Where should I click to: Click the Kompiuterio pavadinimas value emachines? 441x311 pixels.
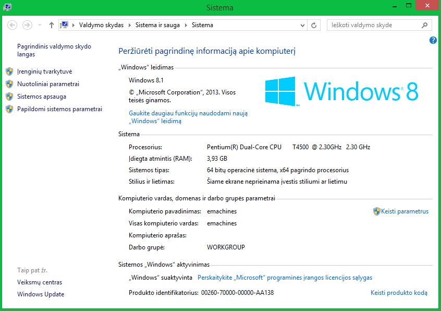click(x=222, y=211)
